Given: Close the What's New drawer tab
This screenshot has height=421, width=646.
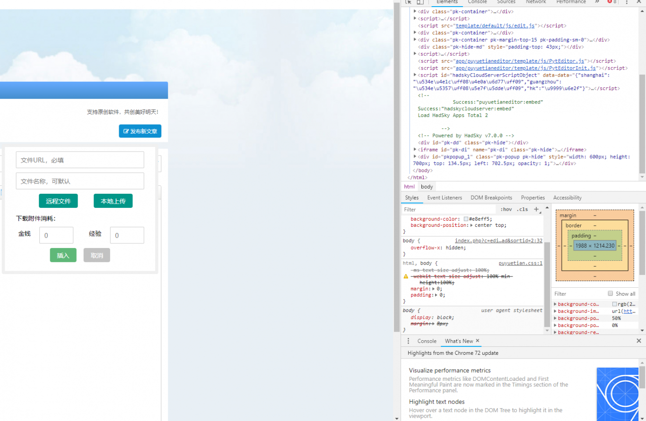Looking at the screenshot, I should [x=478, y=341].
